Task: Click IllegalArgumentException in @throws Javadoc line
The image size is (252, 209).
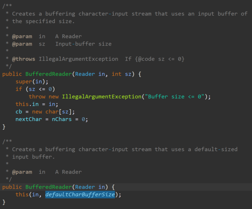Action: tap(78, 59)
